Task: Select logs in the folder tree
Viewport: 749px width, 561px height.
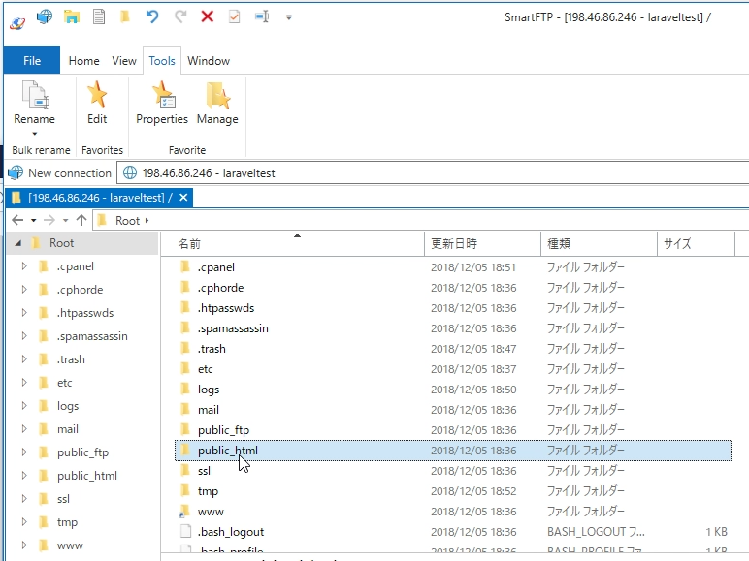Action: tap(68, 406)
